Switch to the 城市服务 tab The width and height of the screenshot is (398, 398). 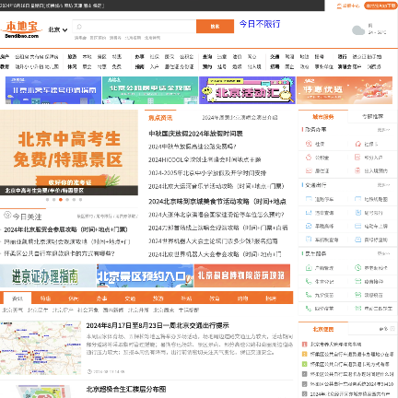[x=323, y=117]
